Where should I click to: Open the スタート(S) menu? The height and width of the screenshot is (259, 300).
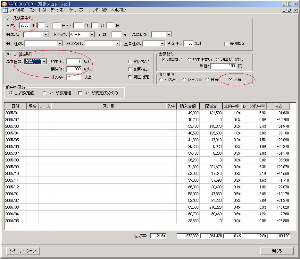point(38,10)
